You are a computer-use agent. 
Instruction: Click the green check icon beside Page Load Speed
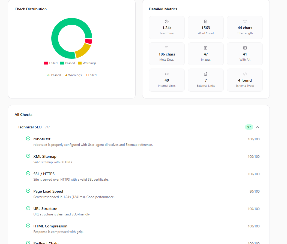[28, 191]
